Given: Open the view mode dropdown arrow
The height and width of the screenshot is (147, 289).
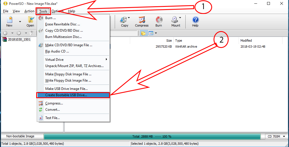Looking at the screenshot, I should point(156,33).
